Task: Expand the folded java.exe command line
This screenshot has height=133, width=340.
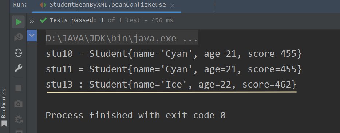Action: 122,39
